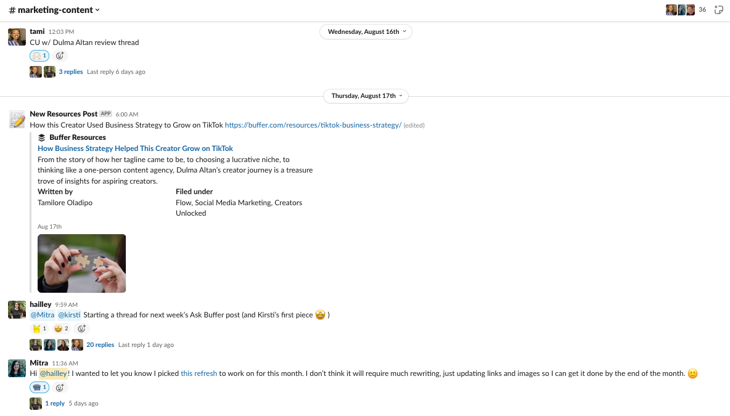730x416 pixels.
Task: Click add reaction icon on hailley's message
Action: point(81,328)
